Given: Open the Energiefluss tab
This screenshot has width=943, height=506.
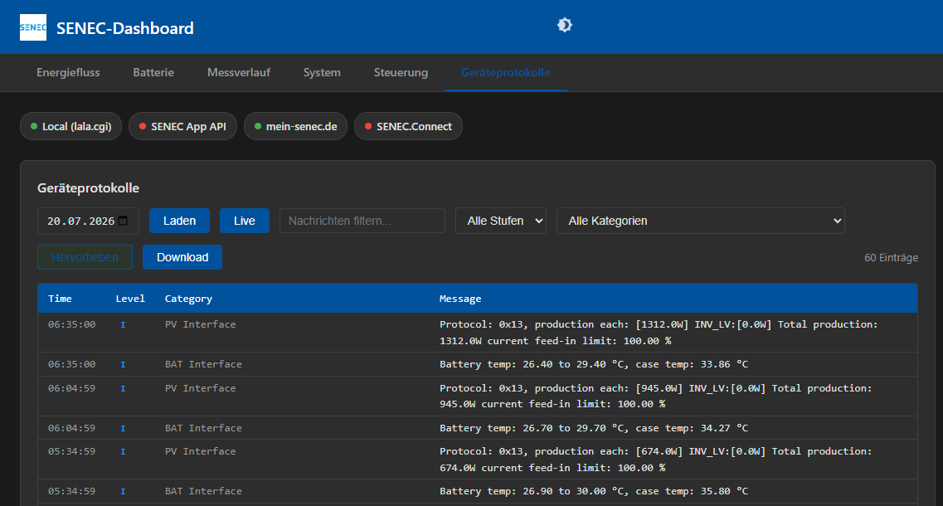Looking at the screenshot, I should coord(68,73).
